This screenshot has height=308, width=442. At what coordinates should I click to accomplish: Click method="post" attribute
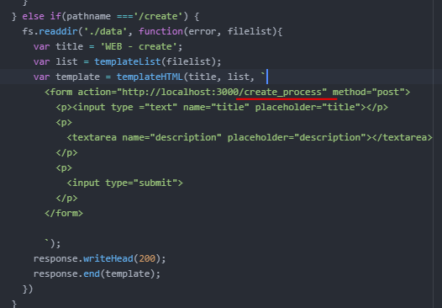pyautogui.click(x=368, y=92)
